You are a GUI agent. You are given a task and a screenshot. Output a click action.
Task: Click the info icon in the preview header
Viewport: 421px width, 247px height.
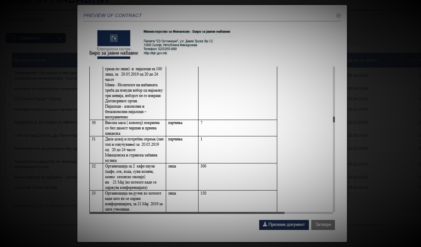coord(338,16)
